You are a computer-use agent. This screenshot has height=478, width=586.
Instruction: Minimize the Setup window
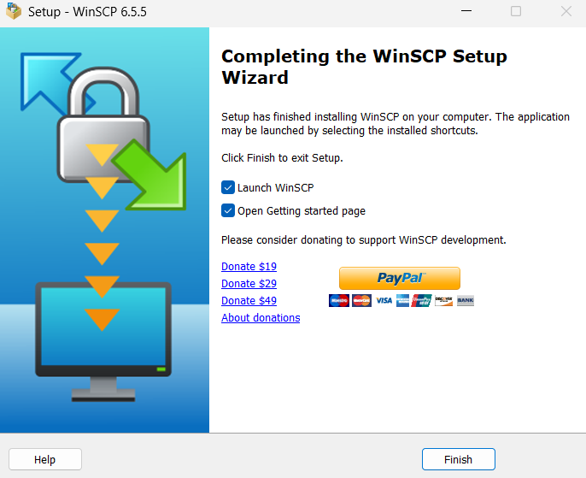[466, 11]
